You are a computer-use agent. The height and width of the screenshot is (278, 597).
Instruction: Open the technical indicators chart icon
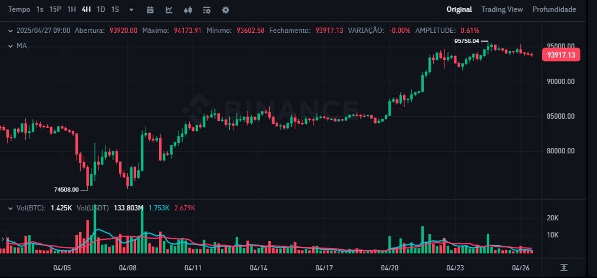click(x=169, y=10)
